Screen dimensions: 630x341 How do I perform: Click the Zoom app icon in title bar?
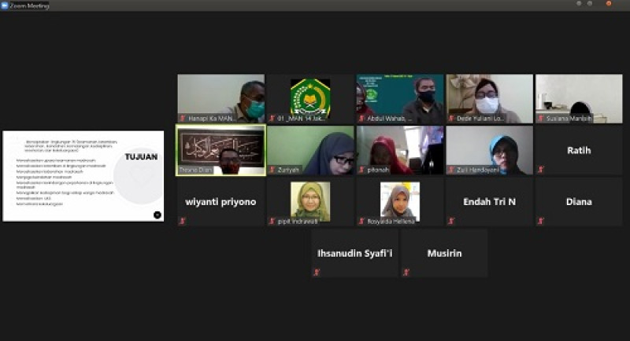pyautogui.click(x=6, y=5)
